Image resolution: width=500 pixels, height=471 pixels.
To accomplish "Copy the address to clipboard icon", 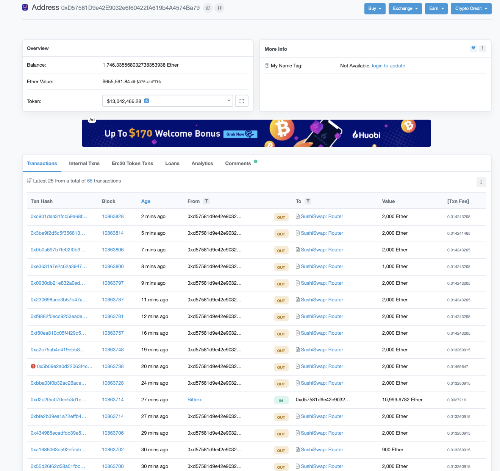I will coord(208,8).
